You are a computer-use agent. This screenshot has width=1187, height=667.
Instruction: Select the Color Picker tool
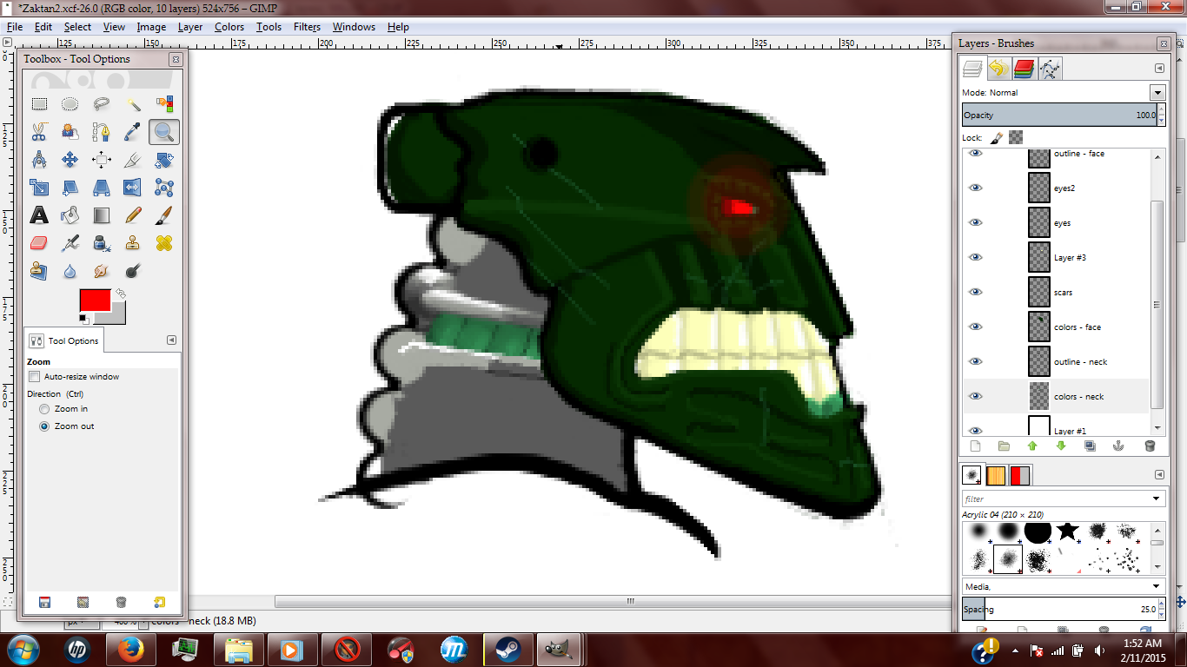coord(132,132)
